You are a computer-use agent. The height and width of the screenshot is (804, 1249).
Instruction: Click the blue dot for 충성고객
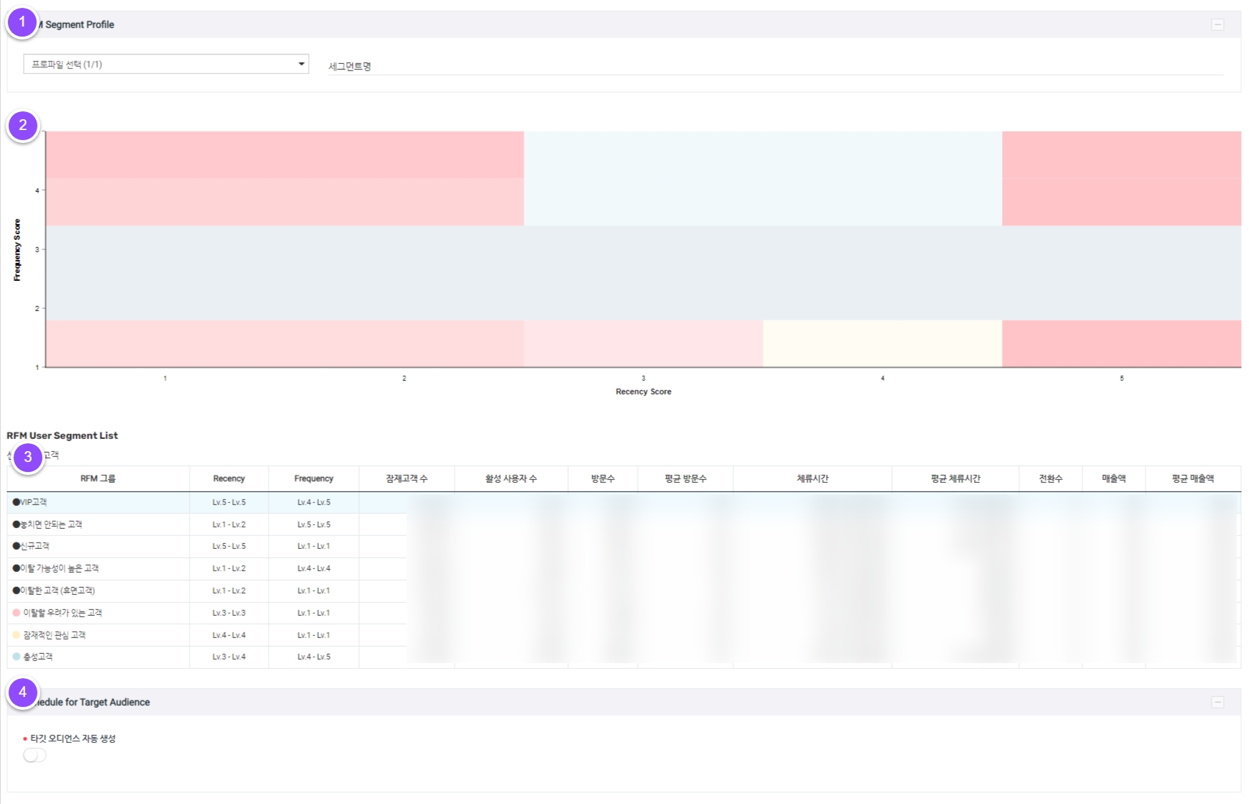point(17,657)
